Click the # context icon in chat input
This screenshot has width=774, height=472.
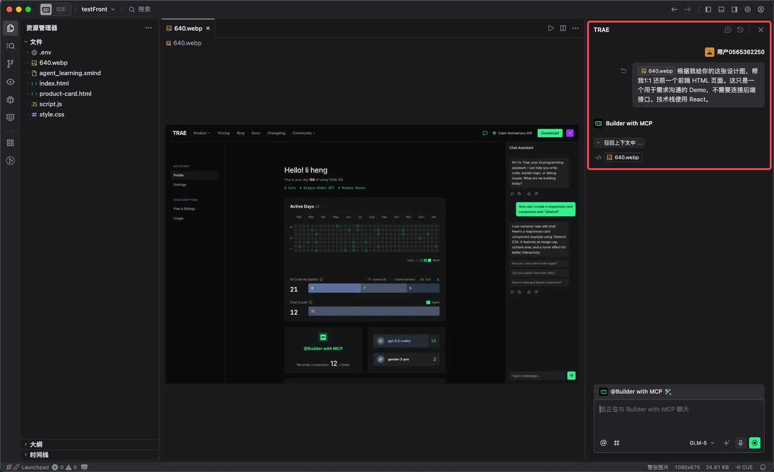[617, 443]
